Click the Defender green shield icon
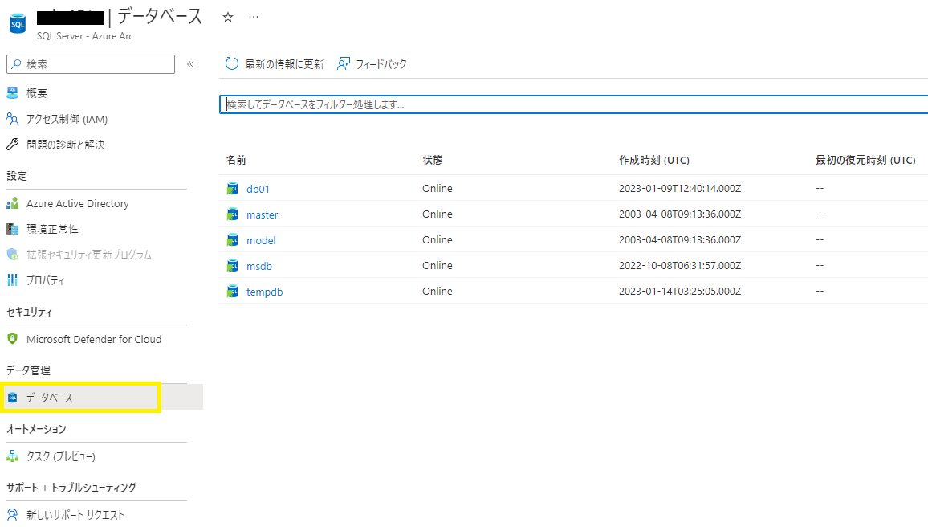The height and width of the screenshot is (527, 928). pos(12,339)
